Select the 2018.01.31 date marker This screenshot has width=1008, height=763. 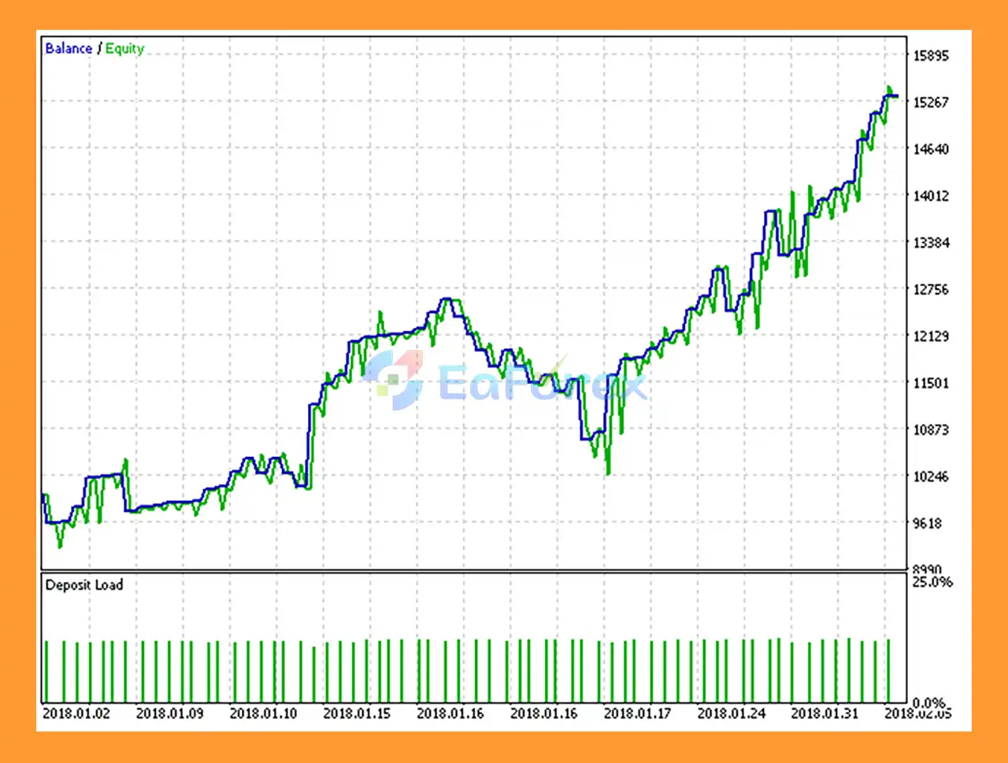point(825,713)
